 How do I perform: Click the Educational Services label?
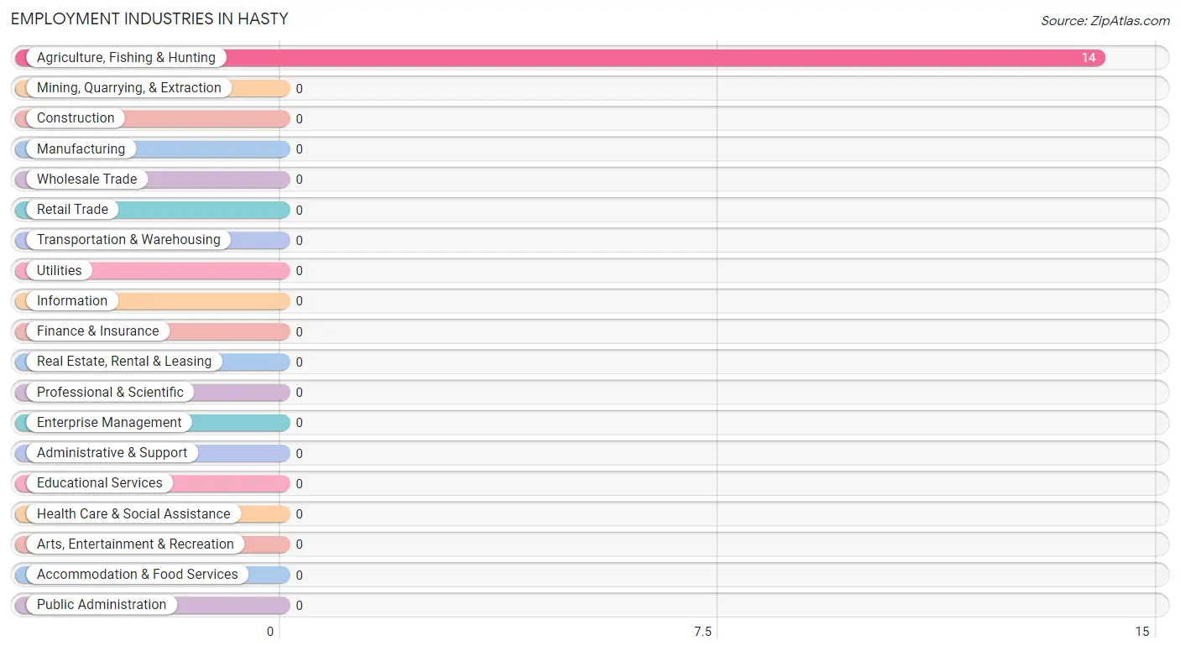coord(100,483)
